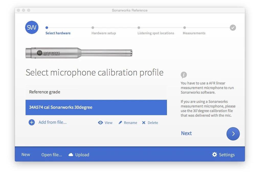Go to the Measurements step
This screenshot has width=260, height=174.
pos(194,33)
